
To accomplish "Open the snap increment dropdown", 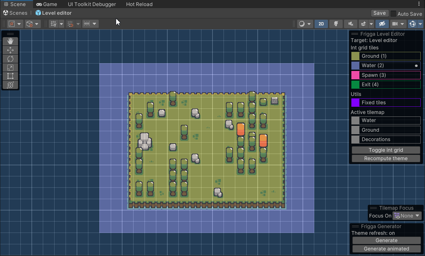I will tap(95, 24).
